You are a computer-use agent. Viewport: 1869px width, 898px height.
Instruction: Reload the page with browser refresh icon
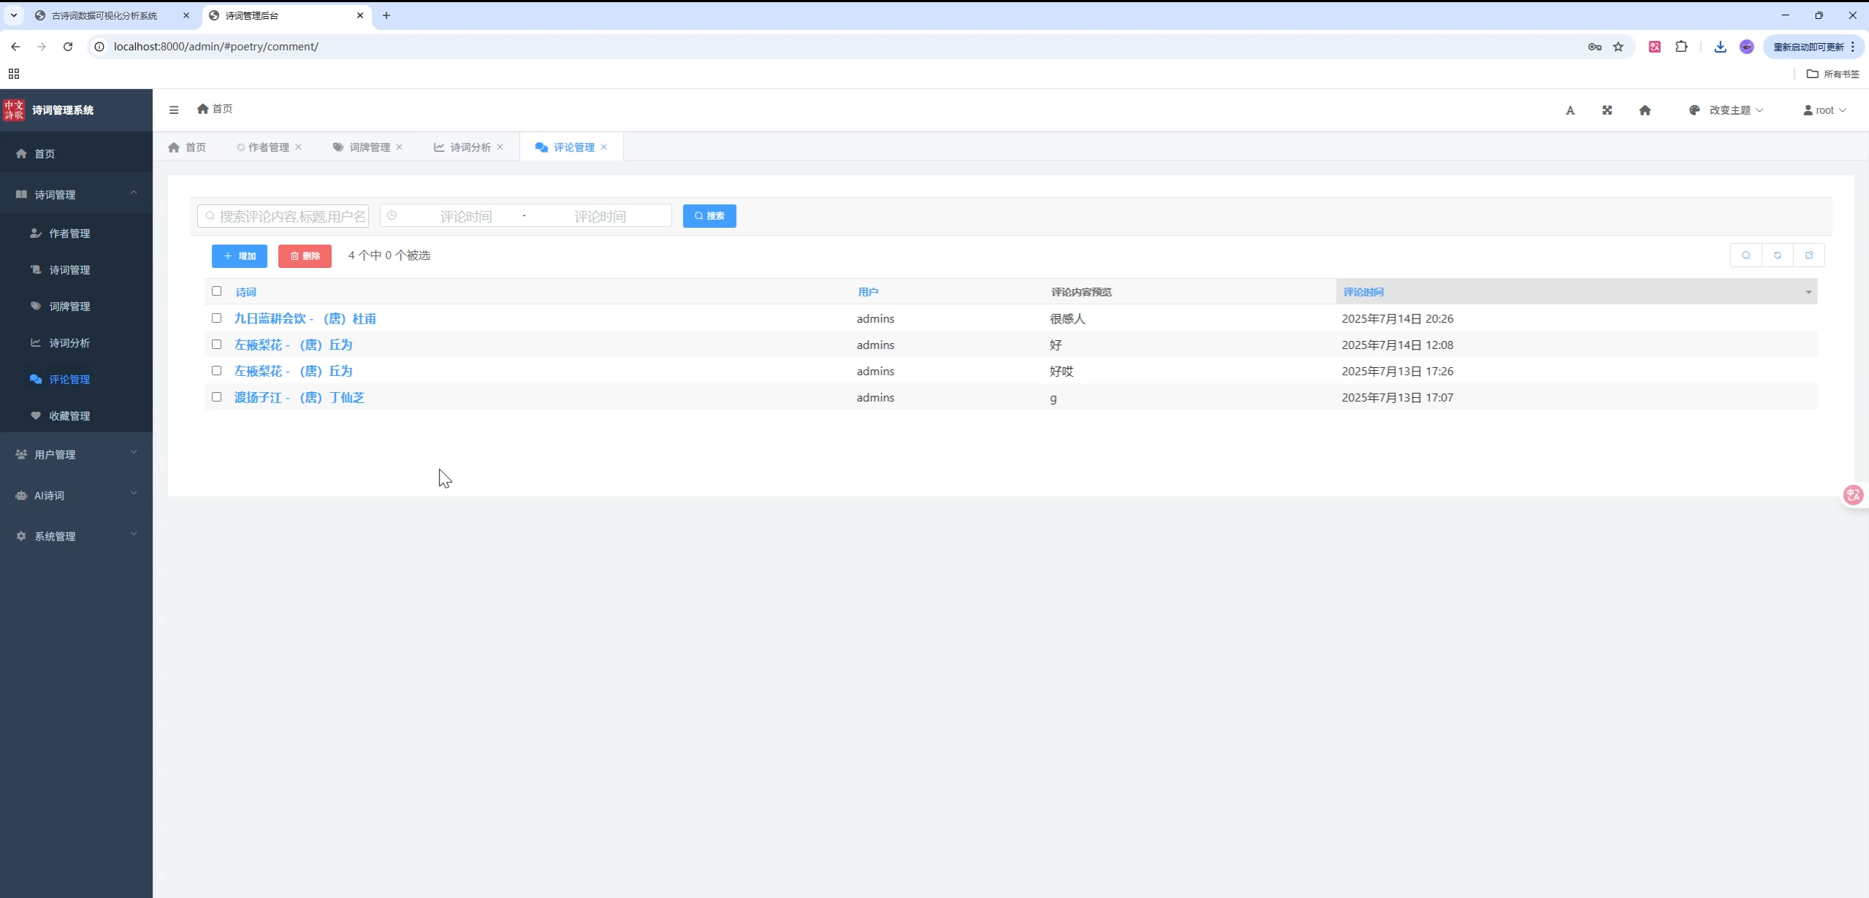[68, 47]
